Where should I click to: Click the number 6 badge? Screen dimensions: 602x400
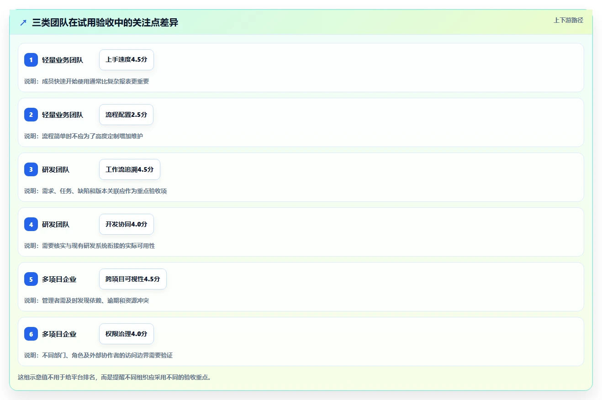[31, 334]
